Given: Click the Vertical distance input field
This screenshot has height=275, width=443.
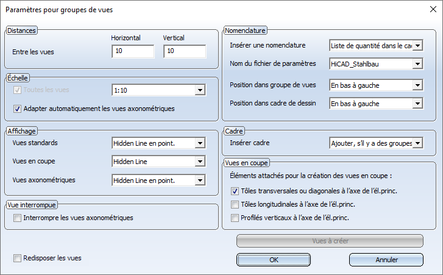Looking at the screenshot, I should (185, 51).
